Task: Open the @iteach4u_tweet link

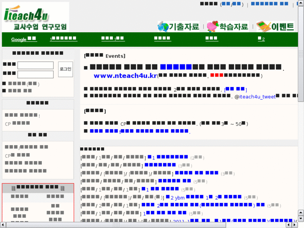Action: pyautogui.click(x=257, y=97)
